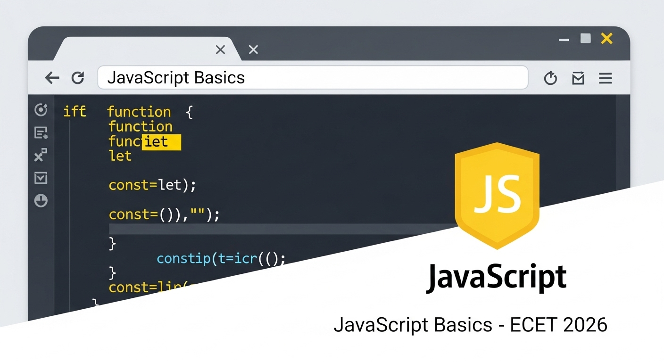This screenshot has height=362, width=664.
Task: Click the blue 'constip(t=icr(();' code line
Action: [221, 258]
